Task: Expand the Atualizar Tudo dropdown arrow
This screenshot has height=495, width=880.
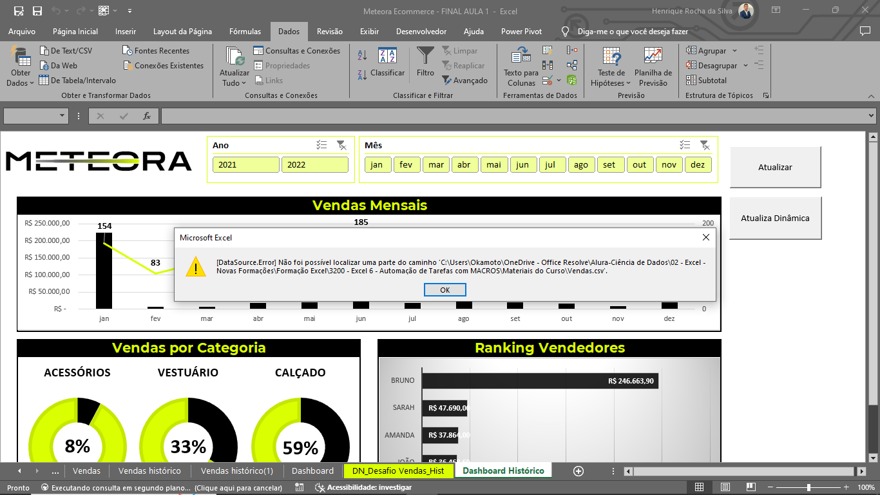Action: tap(245, 83)
